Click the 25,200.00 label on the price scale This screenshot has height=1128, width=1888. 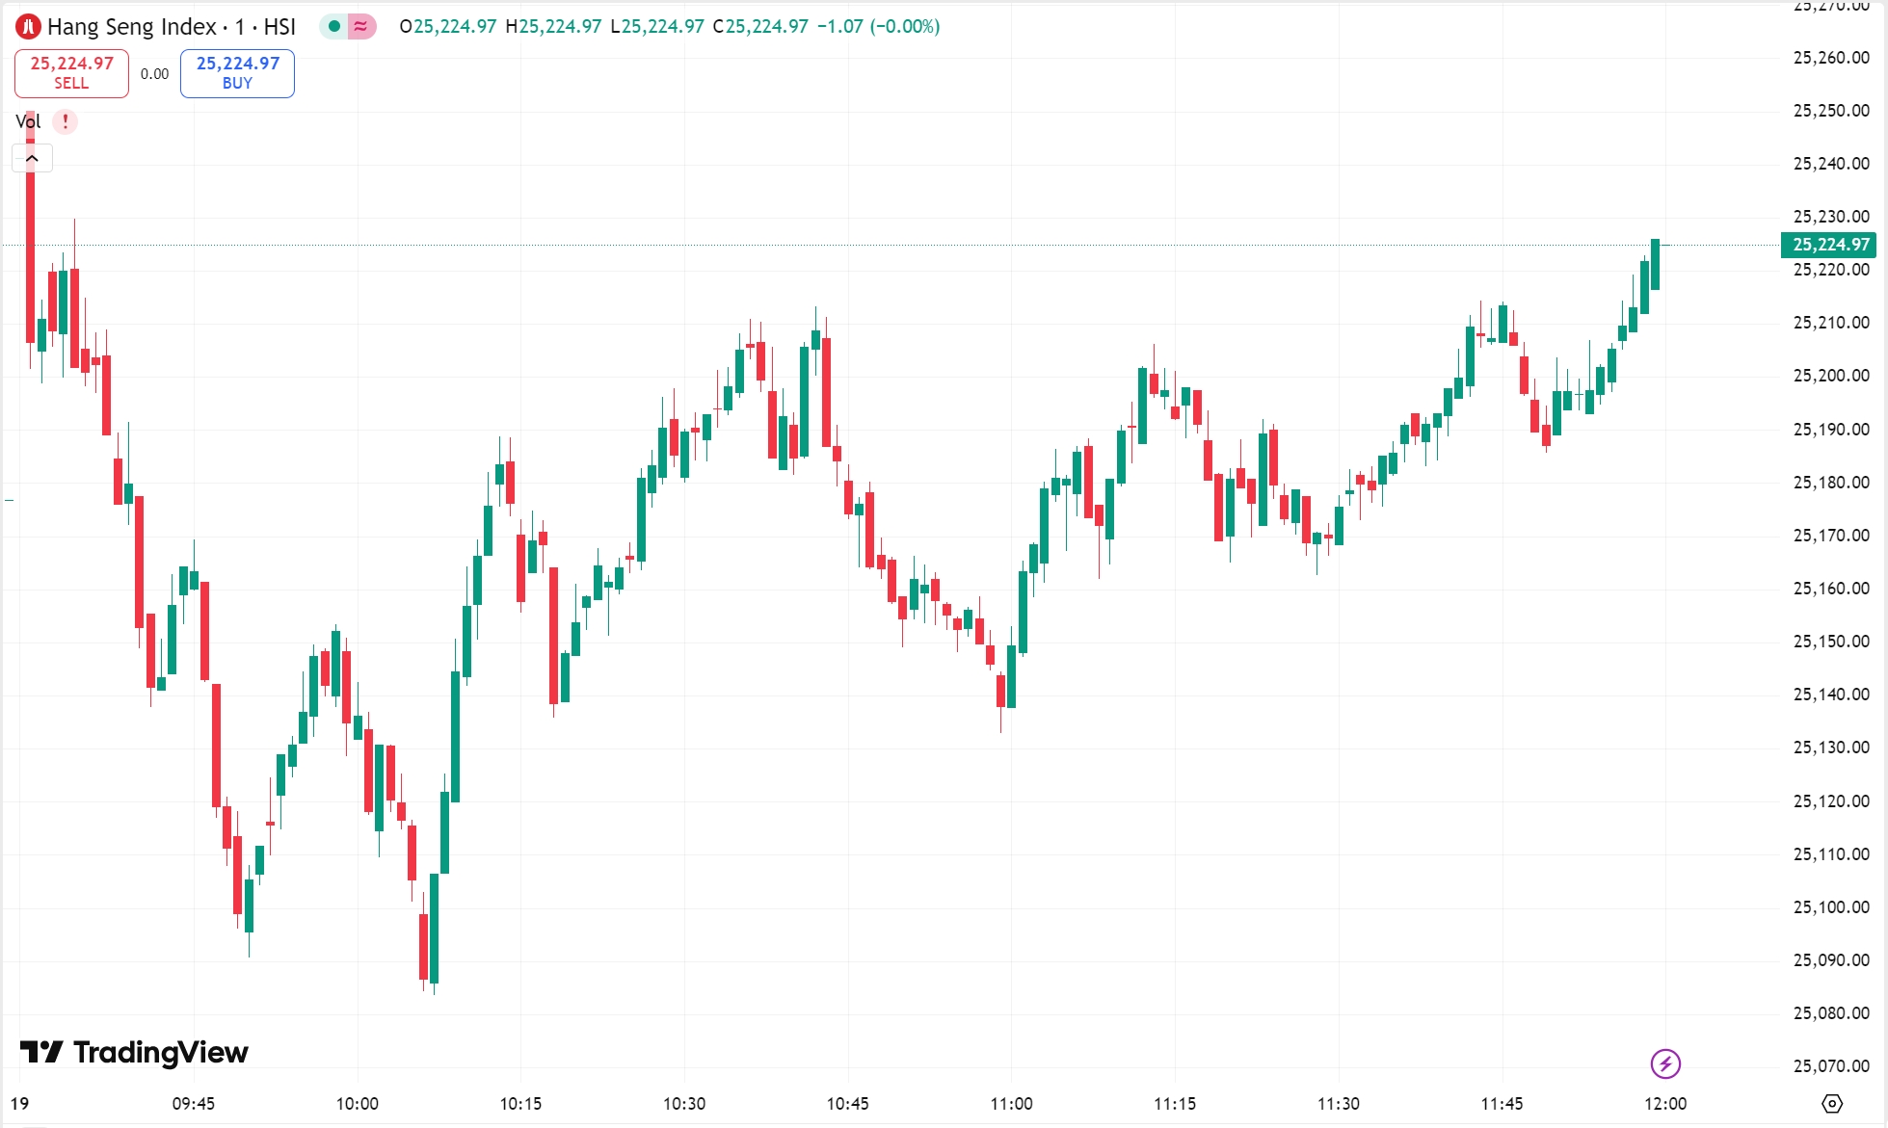(x=1830, y=376)
